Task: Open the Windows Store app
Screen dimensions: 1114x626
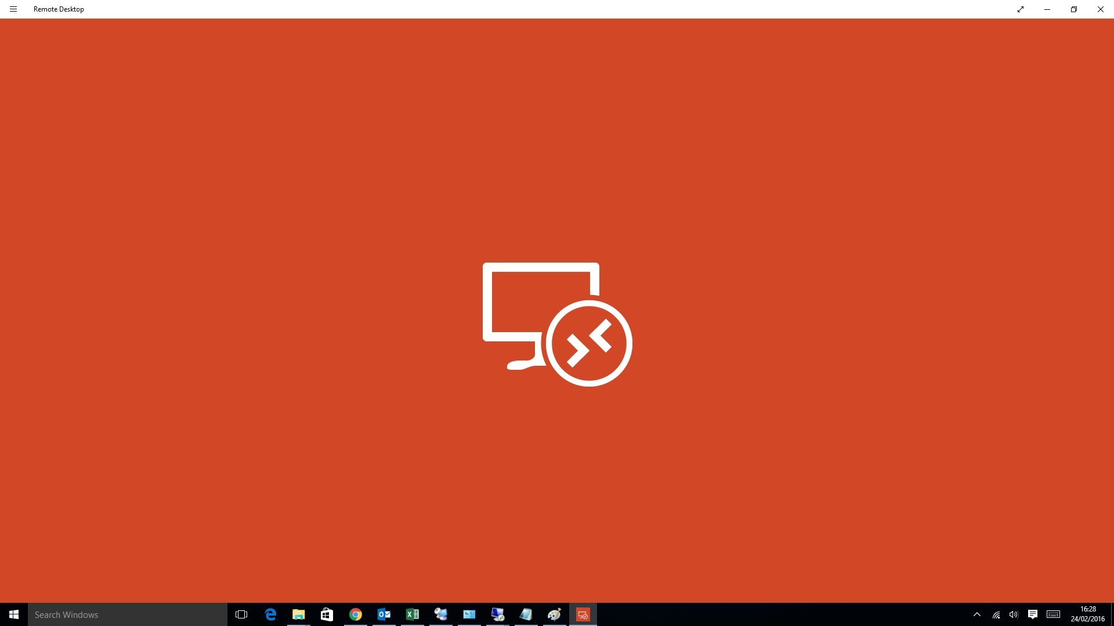Action: coord(327,614)
